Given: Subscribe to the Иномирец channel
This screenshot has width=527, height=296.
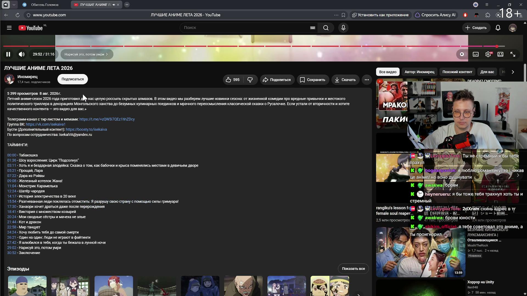Looking at the screenshot, I should coord(72,79).
